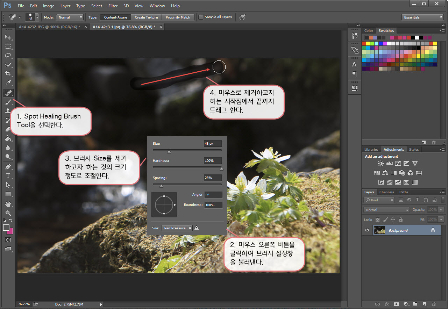
Task: Click the zoom percentage field 76.75%
Action: pyautogui.click(x=24, y=304)
